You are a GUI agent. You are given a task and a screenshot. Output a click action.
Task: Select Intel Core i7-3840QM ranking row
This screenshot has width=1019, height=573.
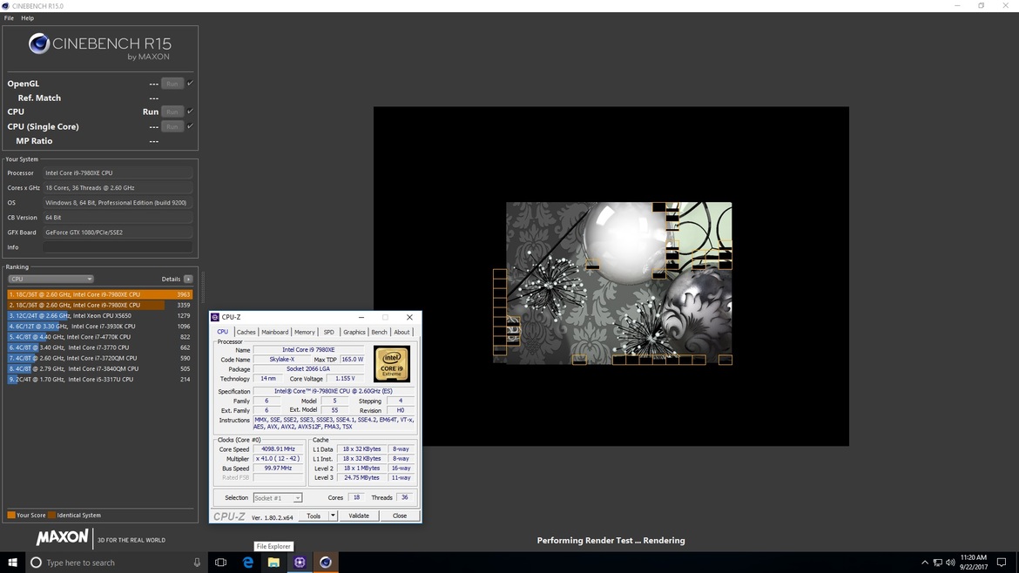pyautogui.click(x=100, y=368)
